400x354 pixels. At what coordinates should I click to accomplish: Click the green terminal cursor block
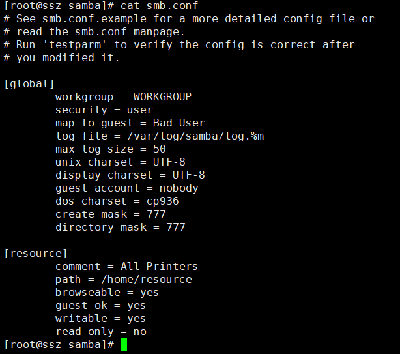124,345
